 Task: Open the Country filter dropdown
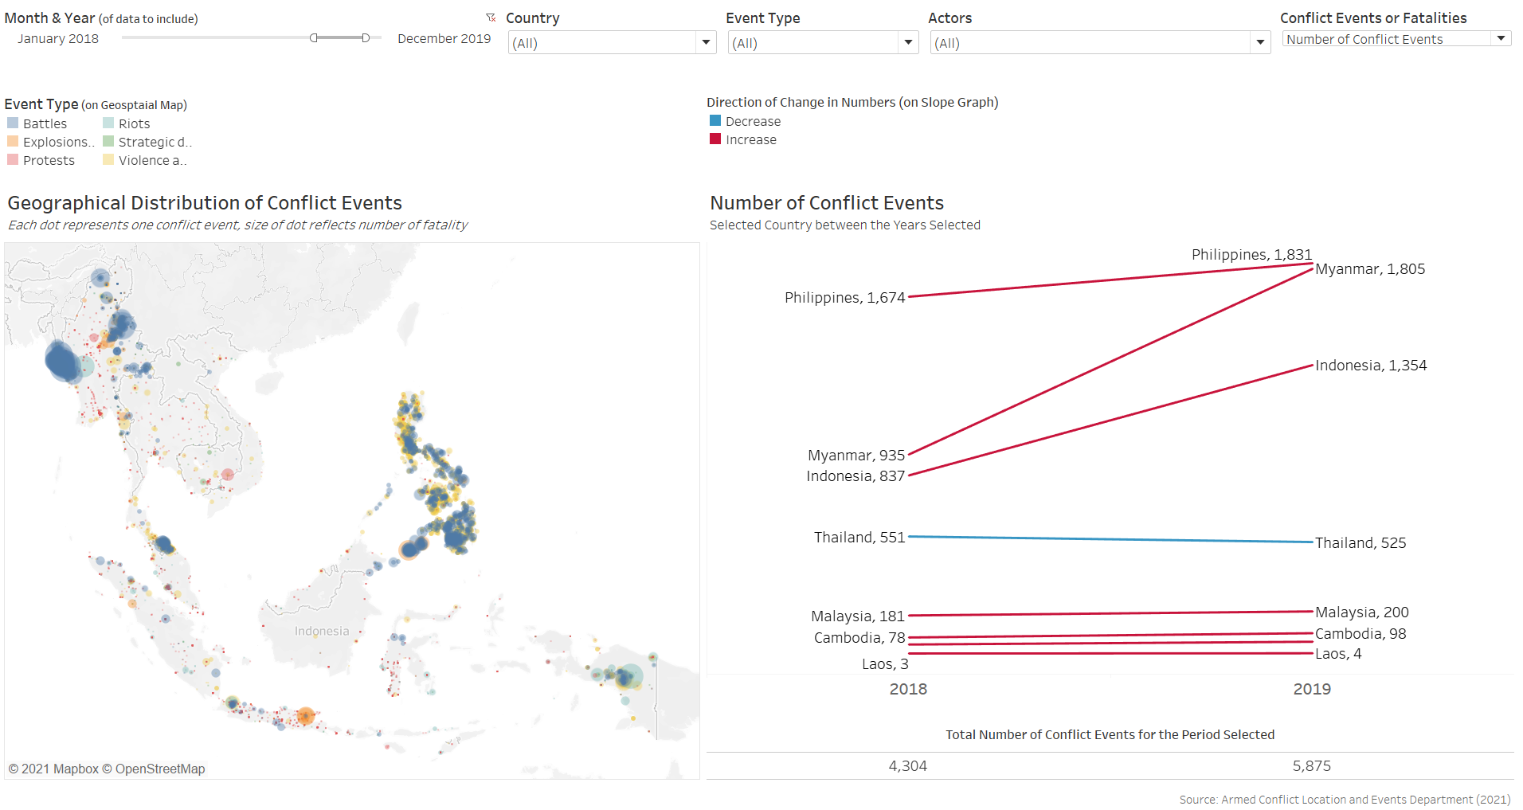(x=705, y=43)
